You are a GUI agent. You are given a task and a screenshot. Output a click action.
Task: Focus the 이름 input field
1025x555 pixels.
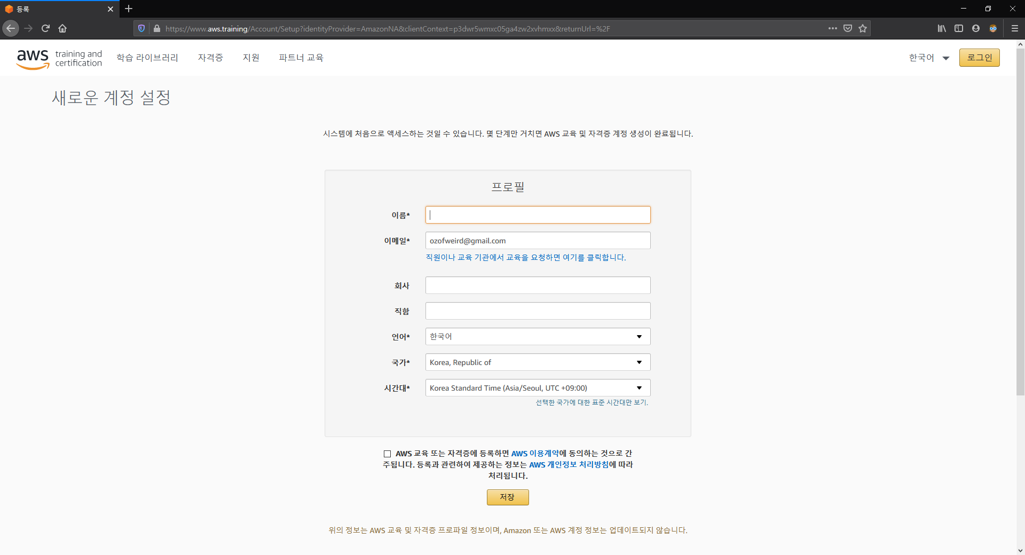pos(538,215)
